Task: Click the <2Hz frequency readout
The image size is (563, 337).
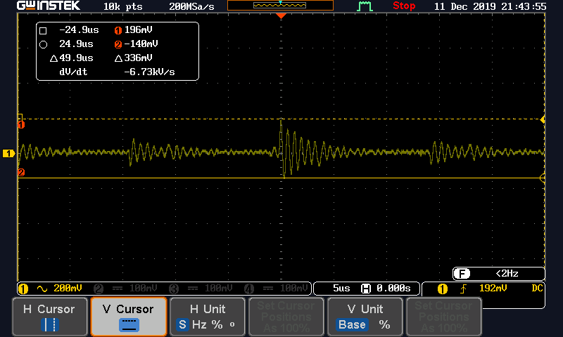Action: point(507,274)
